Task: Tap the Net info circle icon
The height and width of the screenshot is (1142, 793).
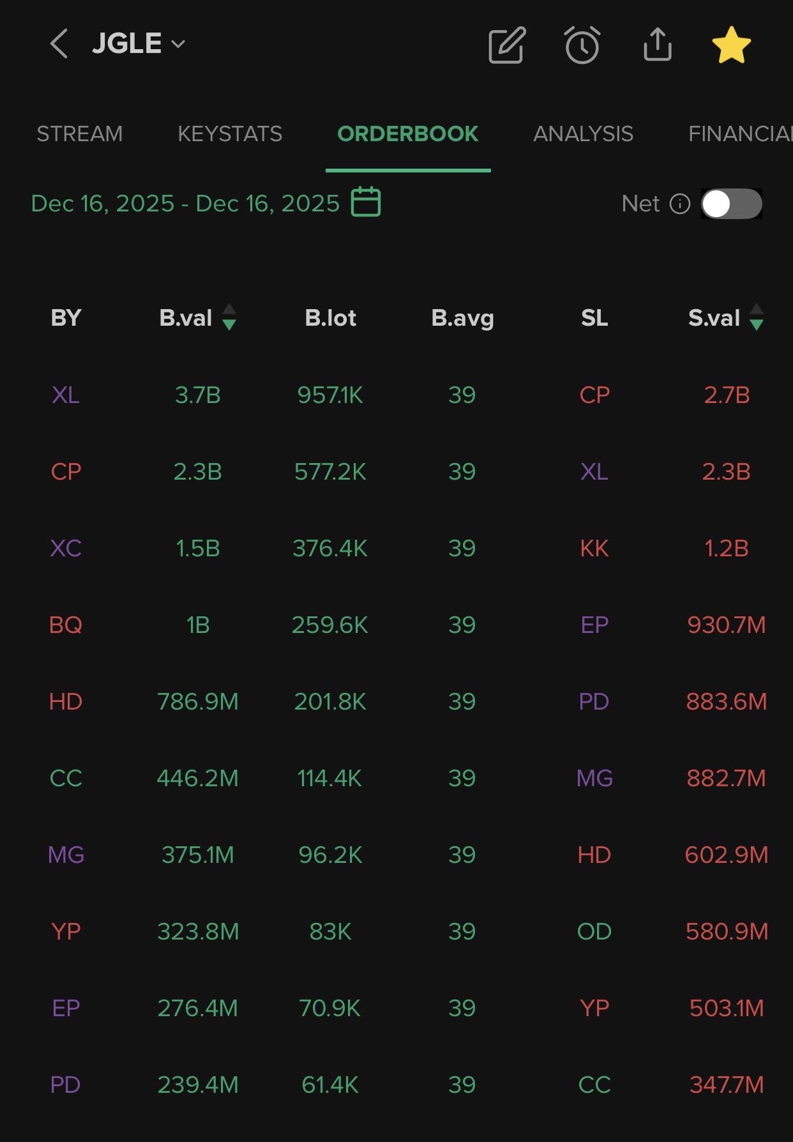Action: coord(680,204)
